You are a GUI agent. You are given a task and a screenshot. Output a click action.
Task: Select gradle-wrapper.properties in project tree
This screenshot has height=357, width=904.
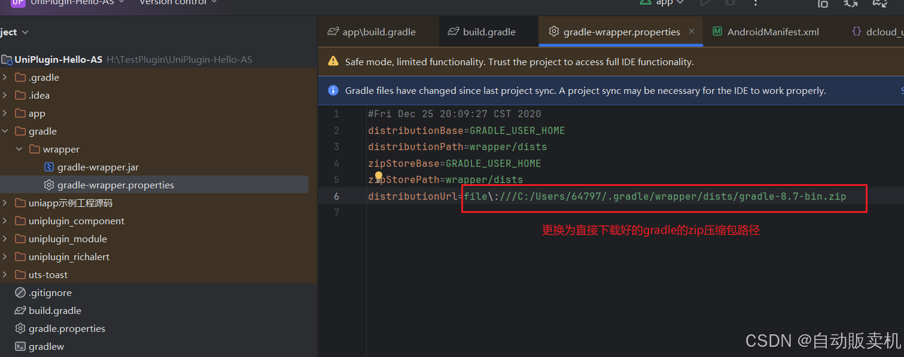point(156,185)
